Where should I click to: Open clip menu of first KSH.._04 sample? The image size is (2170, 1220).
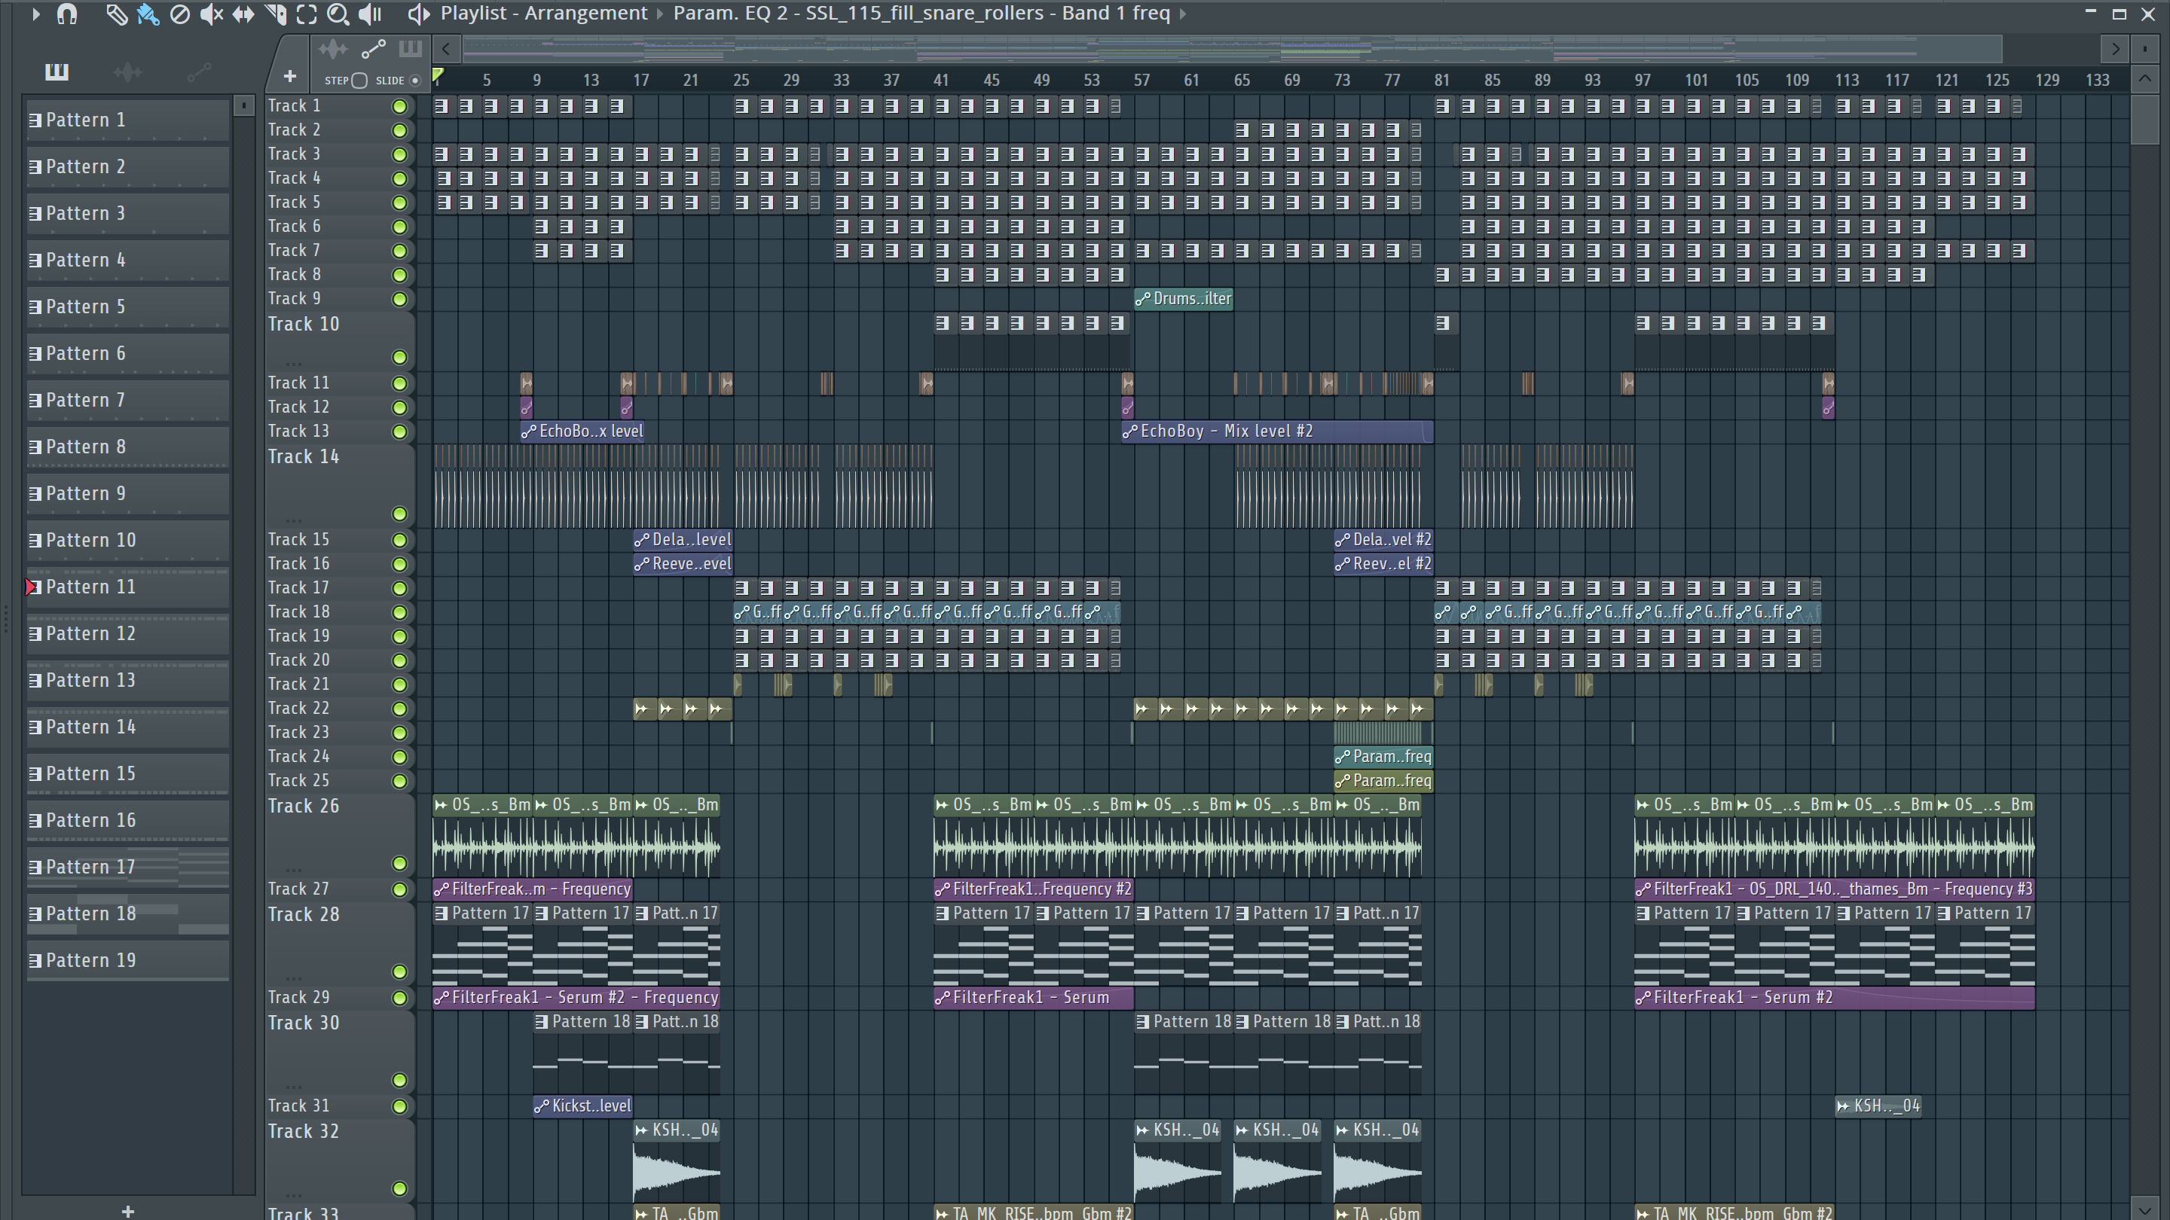[642, 1130]
